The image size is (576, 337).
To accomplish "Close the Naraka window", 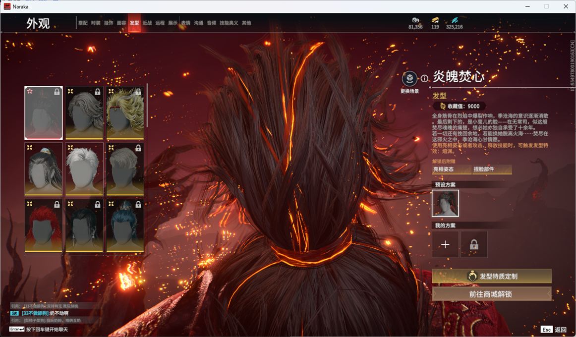I will tap(566, 6).
